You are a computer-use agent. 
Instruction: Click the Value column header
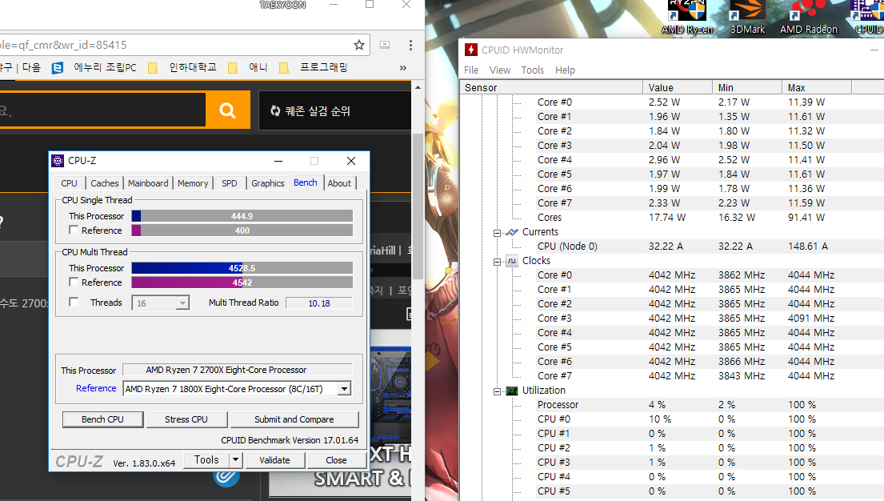click(x=678, y=87)
